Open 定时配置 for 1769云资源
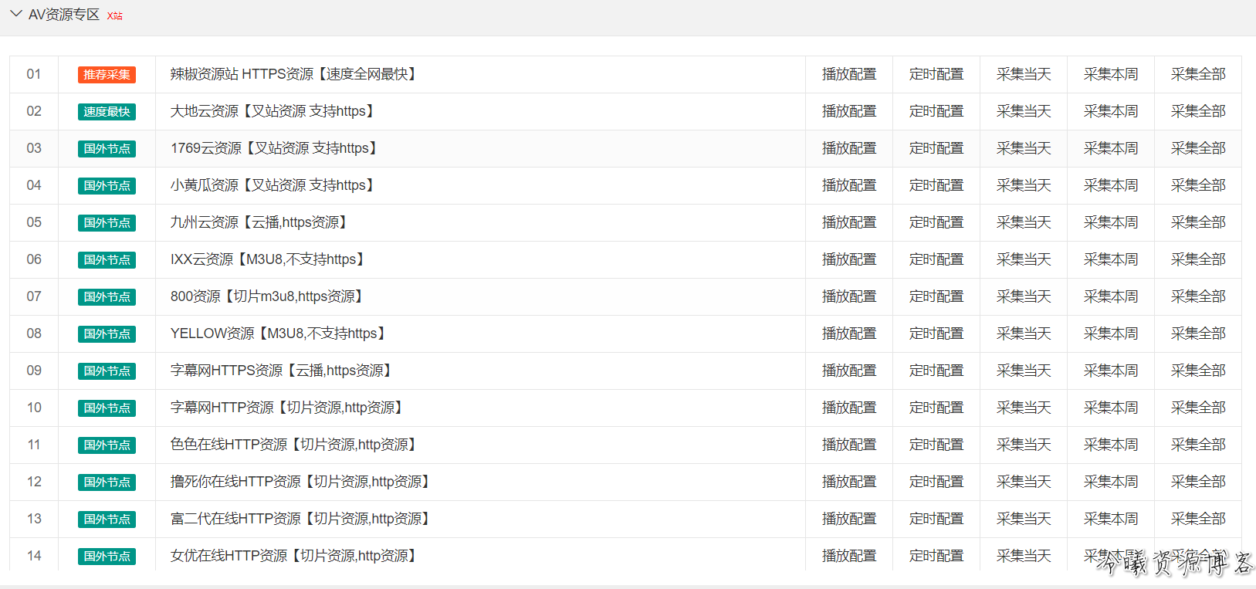 coord(936,148)
